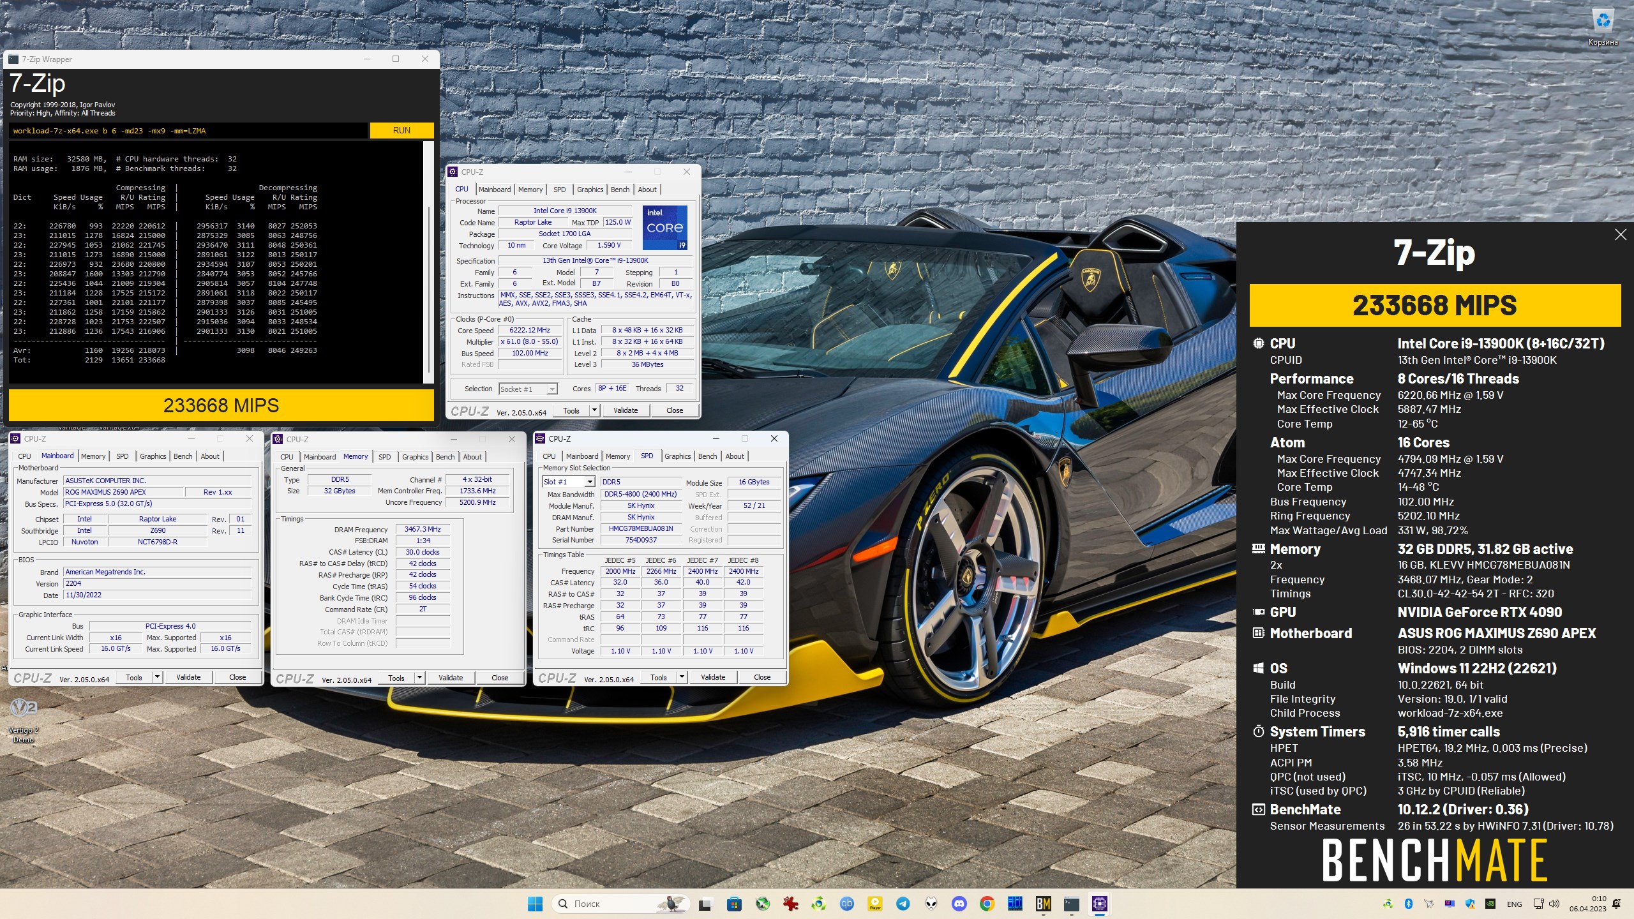Click Validate in the top CPU-Z window
Screen dimensions: 1634x919
click(625, 410)
